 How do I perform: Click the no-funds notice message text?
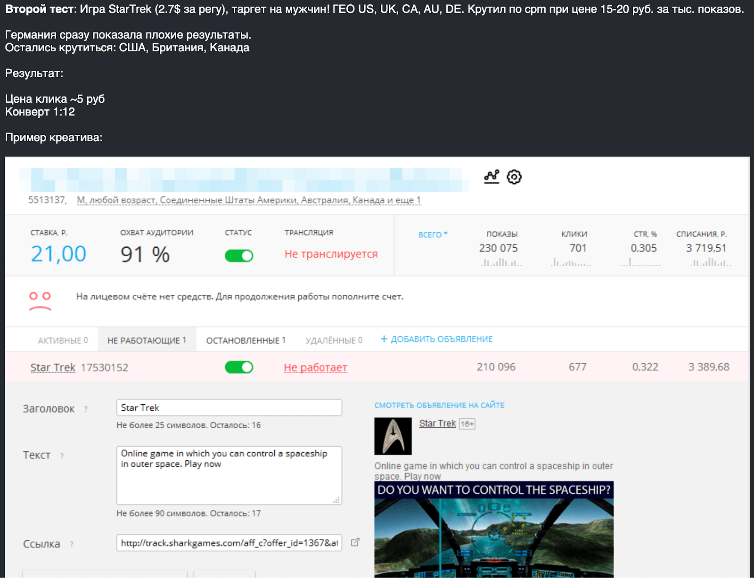pos(240,297)
